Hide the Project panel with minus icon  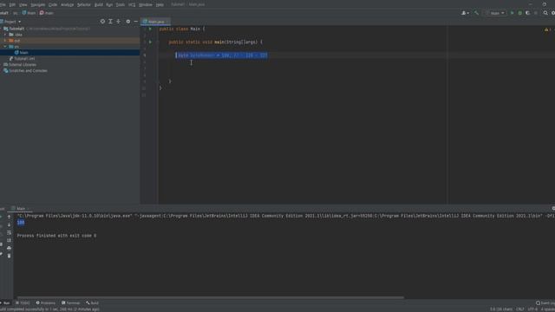tap(136, 22)
